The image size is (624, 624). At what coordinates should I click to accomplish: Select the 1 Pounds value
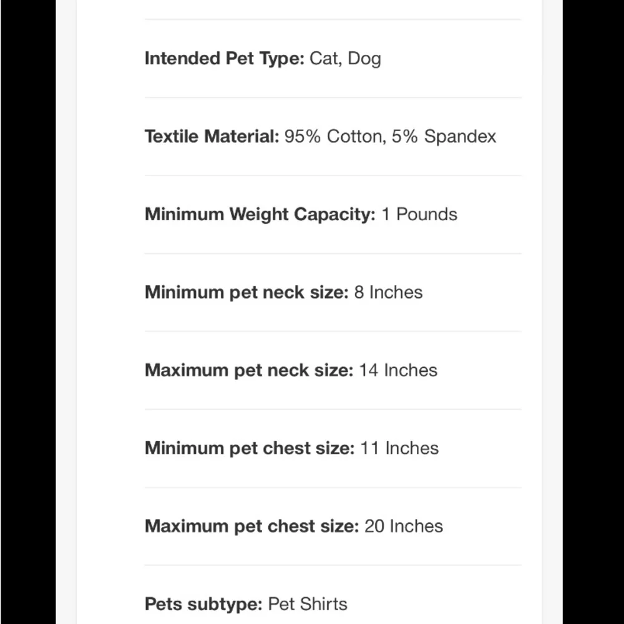[x=419, y=215]
